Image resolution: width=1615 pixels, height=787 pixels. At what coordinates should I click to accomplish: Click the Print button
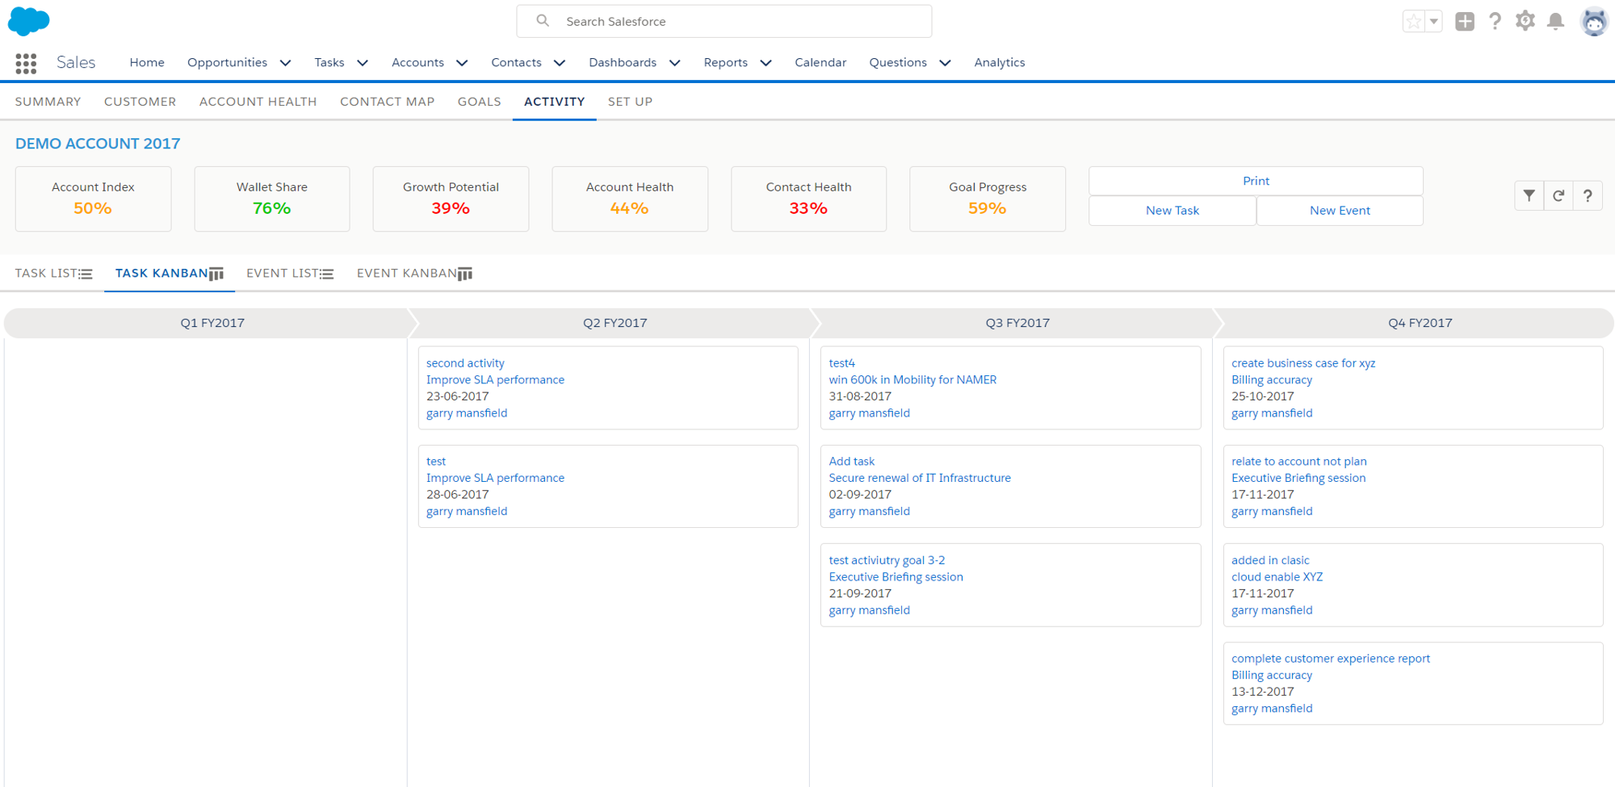point(1255,181)
